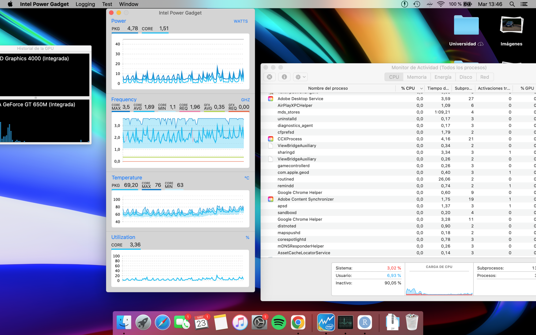Click the quit process (X) toolbar button
Image resolution: width=536 pixels, height=335 pixels.
[270, 77]
